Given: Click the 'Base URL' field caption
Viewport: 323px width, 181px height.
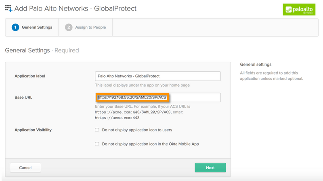Looking at the screenshot, I should [x=24, y=98].
